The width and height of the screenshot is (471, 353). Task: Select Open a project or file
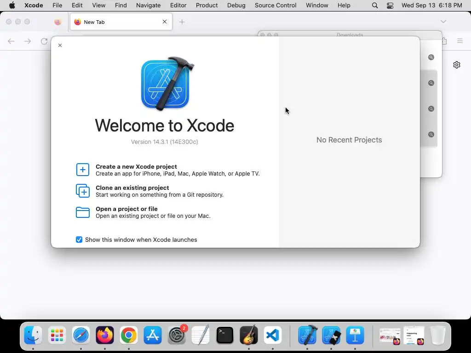click(143, 212)
